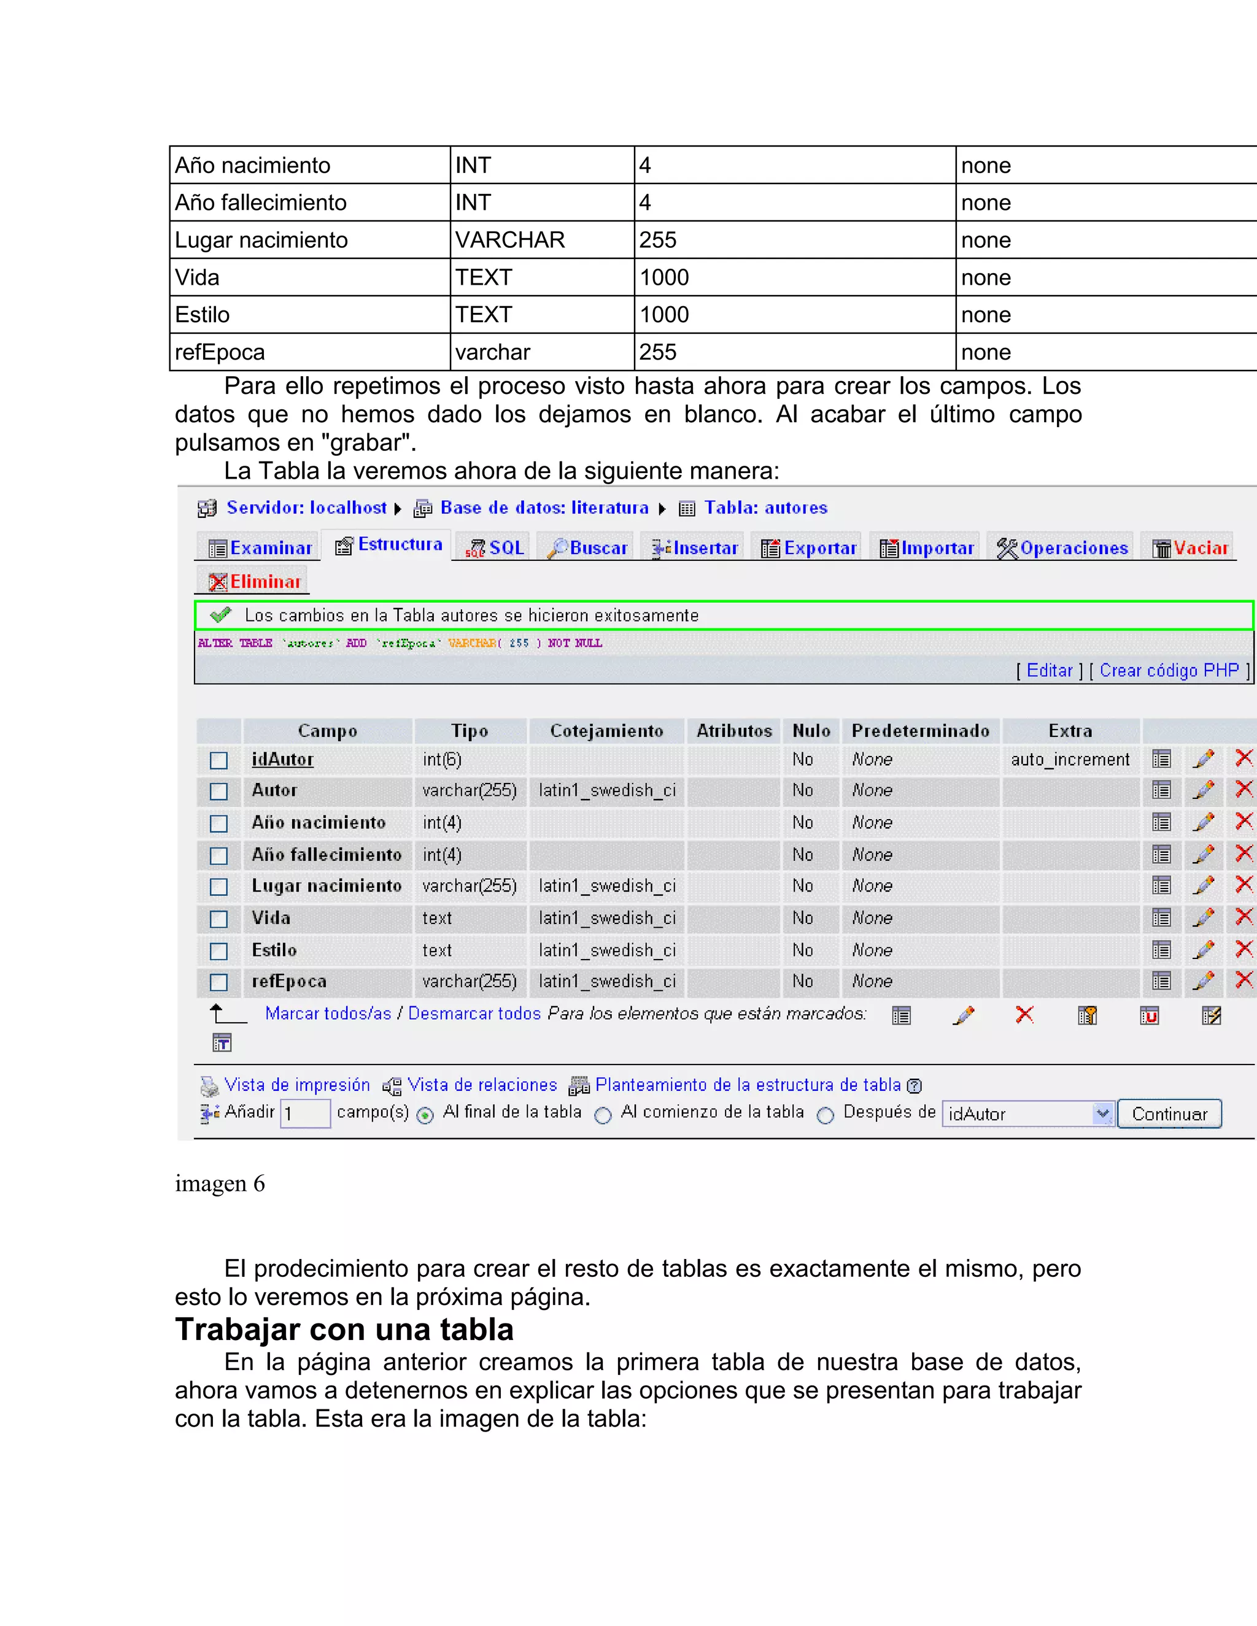Click index icon for marked elements

(1212, 1015)
